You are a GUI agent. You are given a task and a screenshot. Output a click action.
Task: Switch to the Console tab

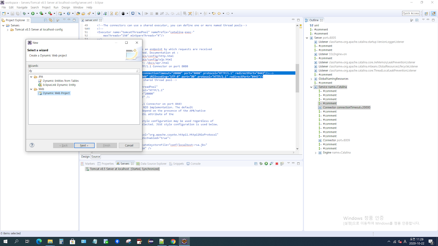[x=194, y=164]
